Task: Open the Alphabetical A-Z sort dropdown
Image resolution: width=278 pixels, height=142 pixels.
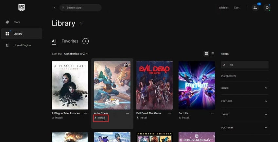Action: (x=76, y=54)
